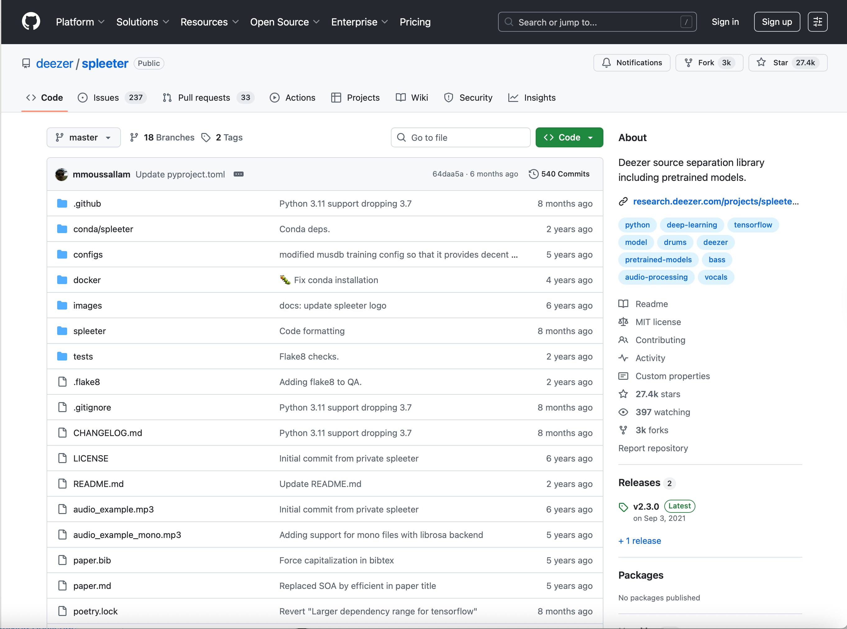The height and width of the screenshot is (629, 847).
Task: Open the Insights tab
Action: point(532,98)
